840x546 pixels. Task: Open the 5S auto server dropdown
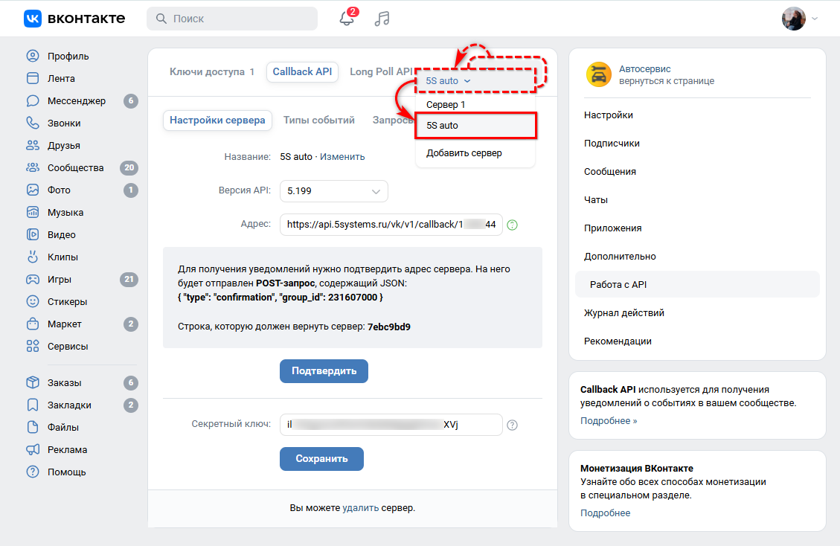coord(446,80)
